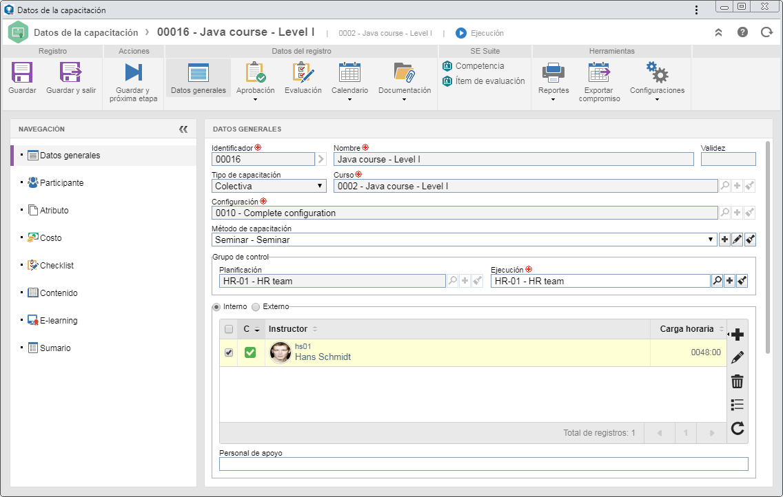The height and width of the screenshot is (497, 783).
Task: Click arrow next to Identificador field
Action: (x=321, y=159)
